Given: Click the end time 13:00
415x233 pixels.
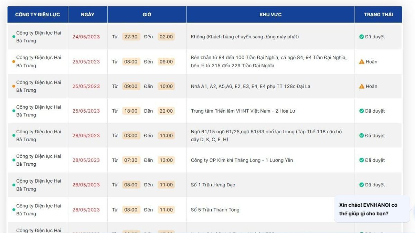Looking at the screenshot, I should [166, 160].
